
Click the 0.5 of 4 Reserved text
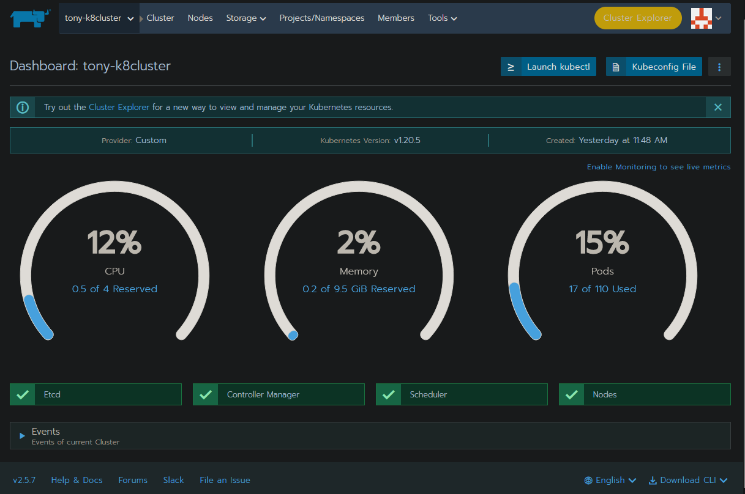[114, 289]
